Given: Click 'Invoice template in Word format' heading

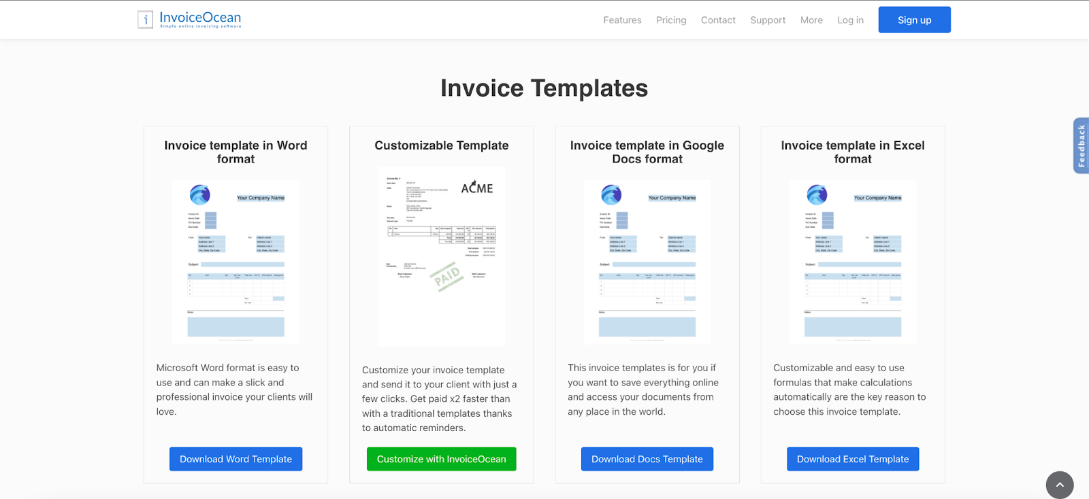Looking at the screenshot, I should pyautogui.click(x=235, y=152).
